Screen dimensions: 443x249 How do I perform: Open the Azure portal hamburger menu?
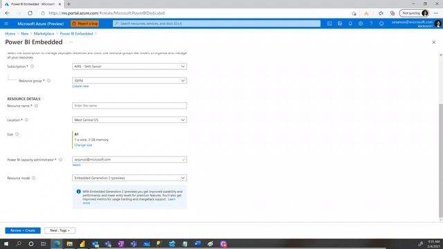6,24
